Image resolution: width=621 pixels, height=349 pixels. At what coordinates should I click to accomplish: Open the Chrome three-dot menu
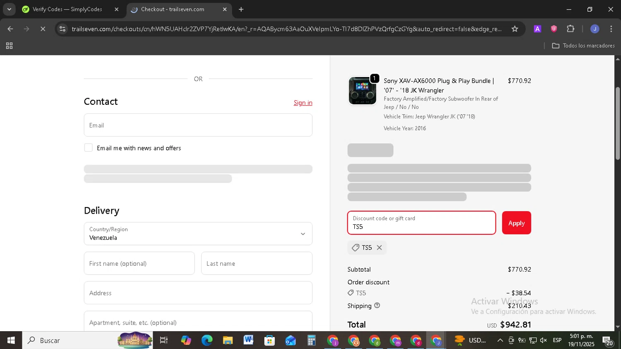click(x=611, y=29)
